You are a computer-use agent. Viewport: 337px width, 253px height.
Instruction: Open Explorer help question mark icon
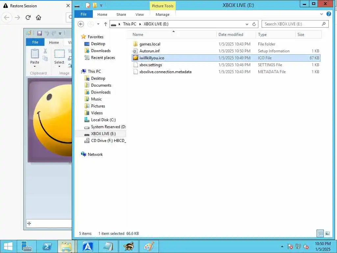pyautogui.click(x=329, y=14)
